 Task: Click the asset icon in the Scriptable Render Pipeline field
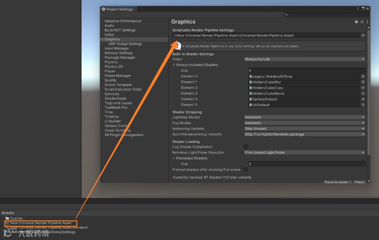pyautogui.click(x=175, y=35)
